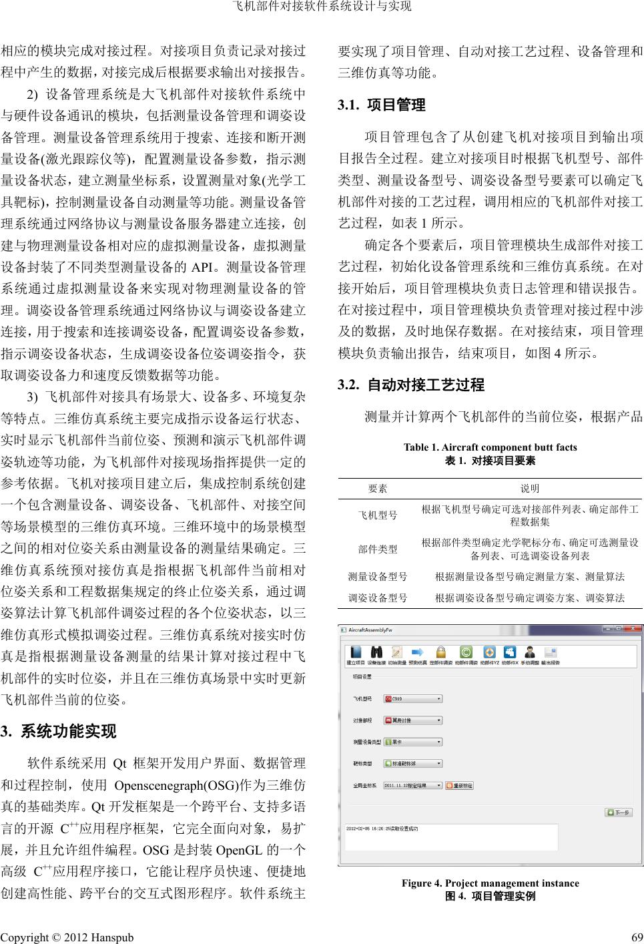Click the AircraftAssemblyFw window title bar
The height and width of the screenshot is (944, 644).
coord(467,630)
